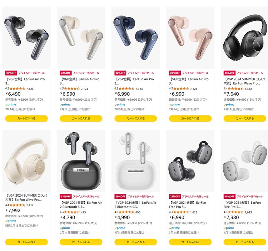Open the black EarFun Air Pro 3 product image
The height and width of the screenshot is (251, 268).
click(26, 38)
